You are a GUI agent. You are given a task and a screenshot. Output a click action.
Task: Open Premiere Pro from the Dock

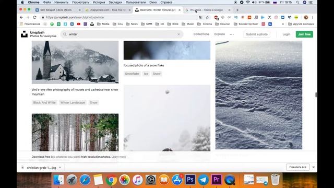(x=217, y=180)
